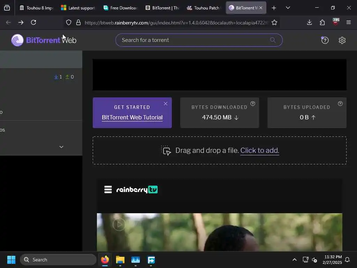Switch to the Touhou Patch tab
The width and height of the screenshot is (357, 268).
coord(204,8)
